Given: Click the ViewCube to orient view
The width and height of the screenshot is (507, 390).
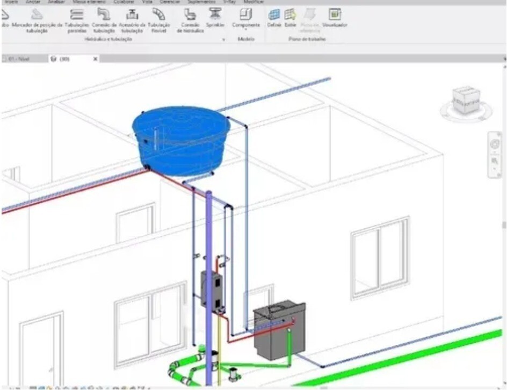Looking at the screenshot, I should tap(465, 100).
